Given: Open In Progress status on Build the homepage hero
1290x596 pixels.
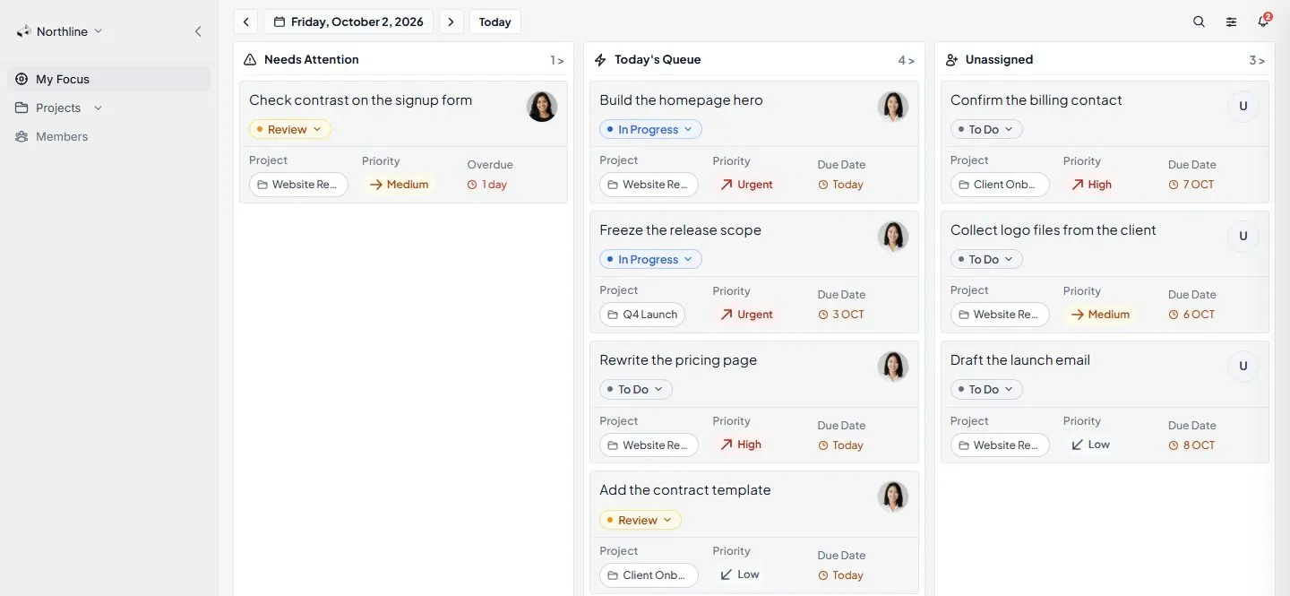Looking at the screenshot, I should (x=650, y=129).
